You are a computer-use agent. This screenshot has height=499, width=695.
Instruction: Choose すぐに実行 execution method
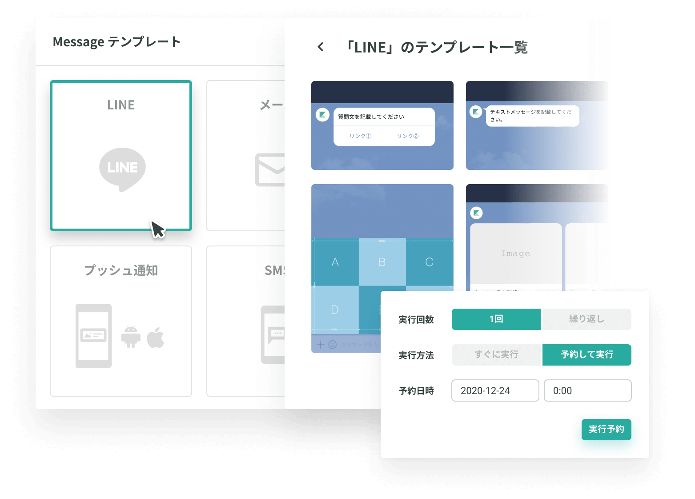tap(496, 355)
